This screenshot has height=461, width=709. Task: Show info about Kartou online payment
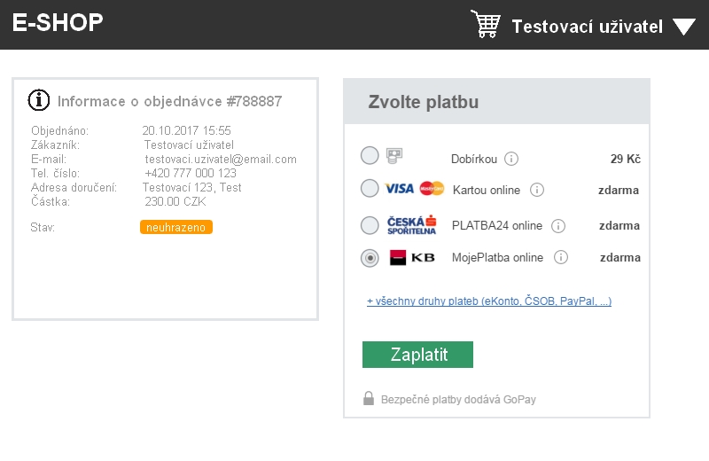[537, 190]
